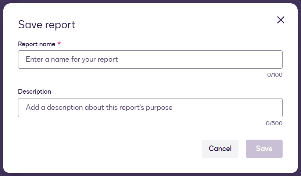Viewport: 301px width, 176px height.
Task: Click the red required asterisk
Action: [x=59, y=44]
